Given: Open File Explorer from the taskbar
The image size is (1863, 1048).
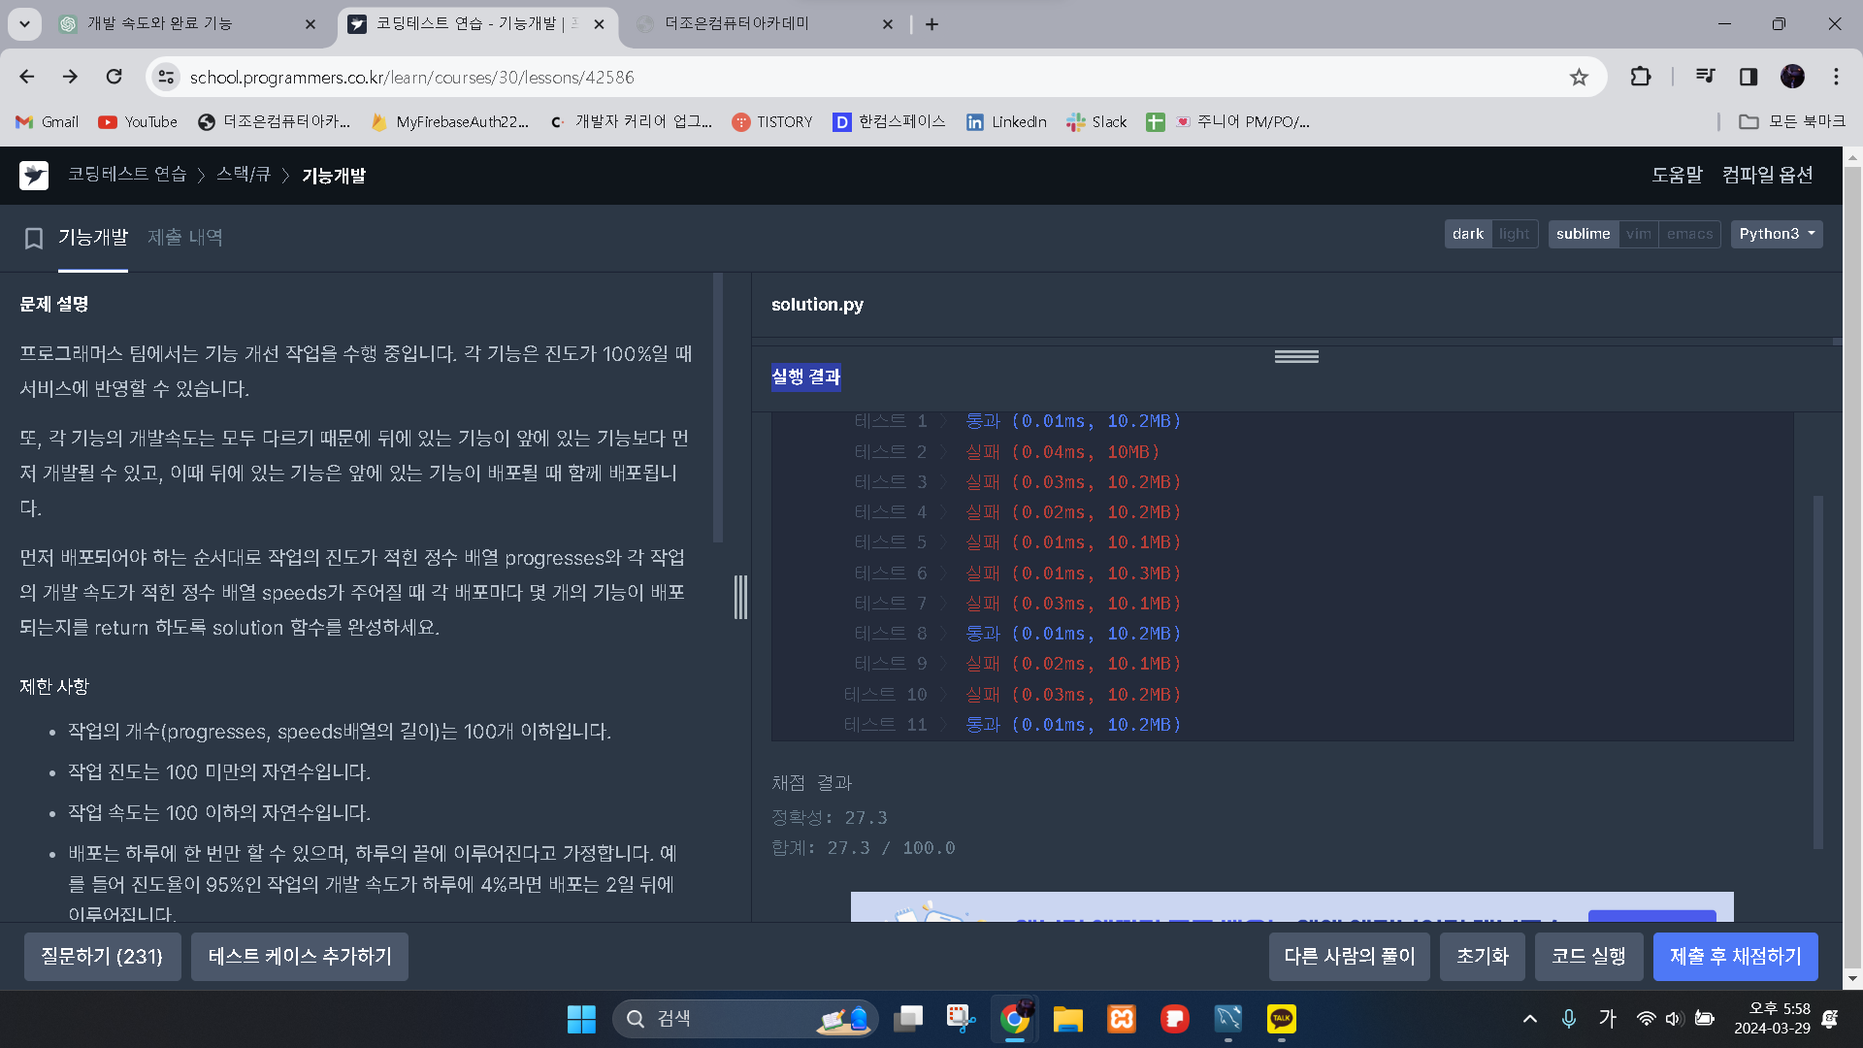Looking at the screenshot, I should click(1067, 1019).
